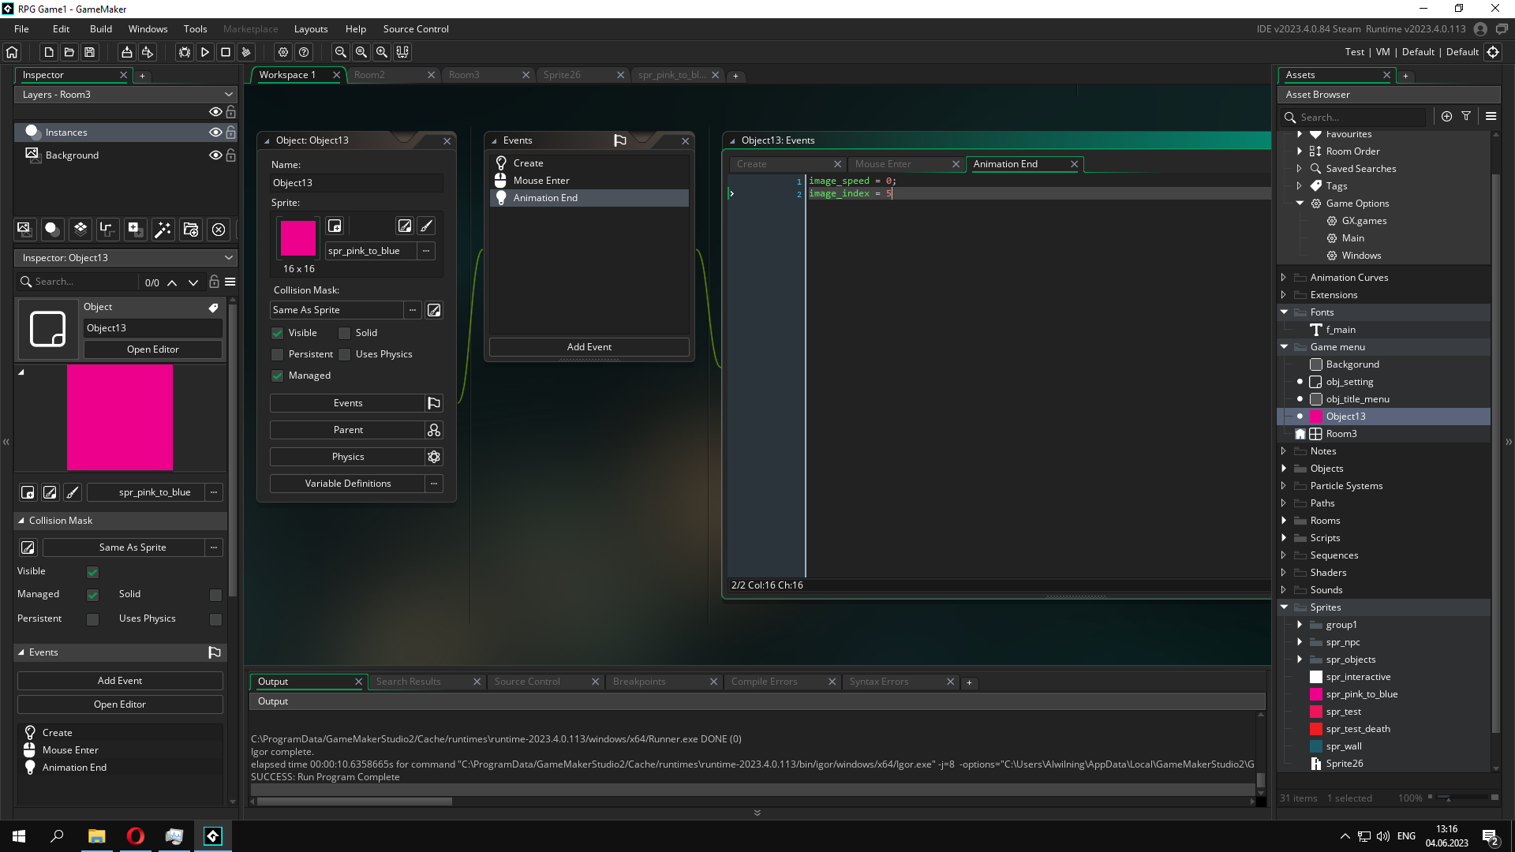Click the Home start page icon
1515x852 pixels.
[x=12, y=52]
